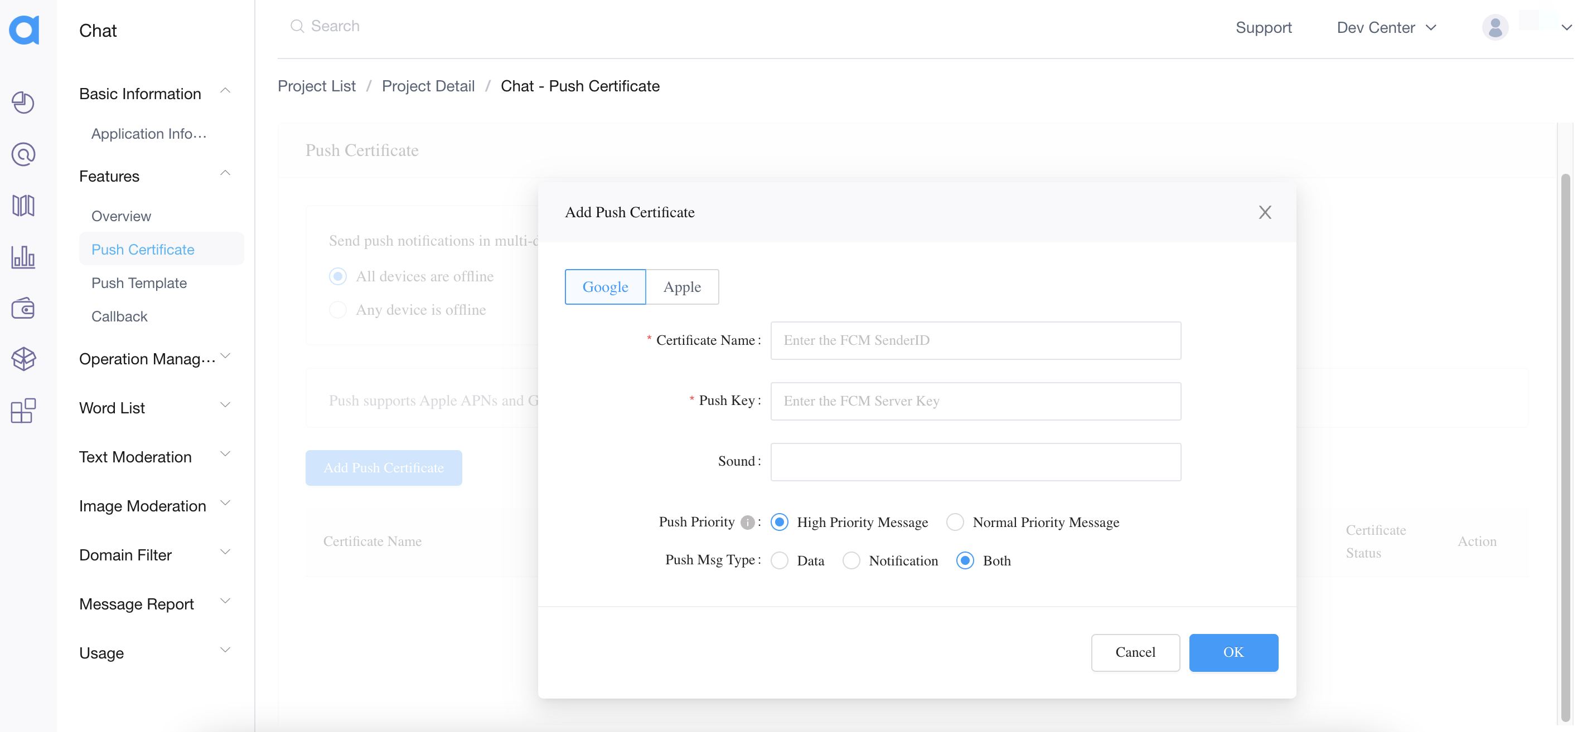Screen dimensions: 1587x732
Task: Select Data push message type
Action: (780, 560)
